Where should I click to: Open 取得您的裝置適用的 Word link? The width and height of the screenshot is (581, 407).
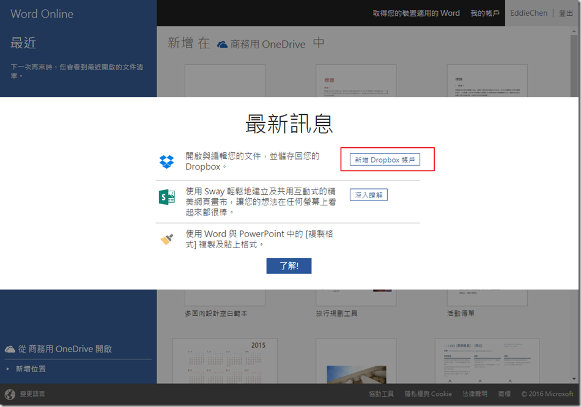(x=416, y=13)
